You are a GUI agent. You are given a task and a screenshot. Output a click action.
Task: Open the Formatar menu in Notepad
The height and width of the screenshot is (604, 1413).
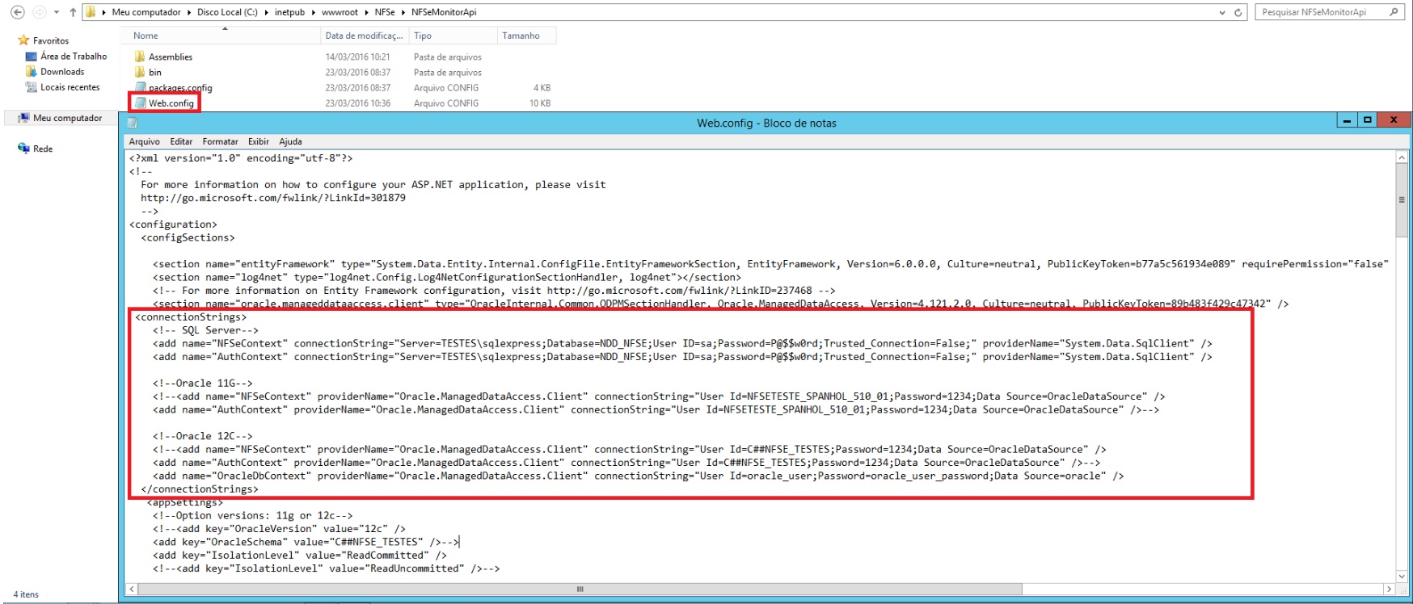point(220,141)
